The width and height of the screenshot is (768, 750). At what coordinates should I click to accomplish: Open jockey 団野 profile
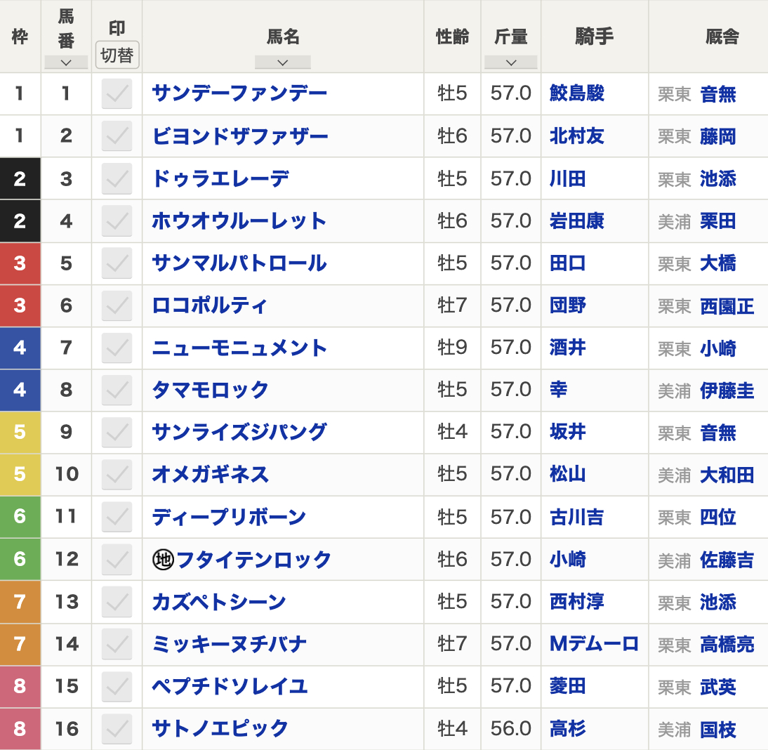pos(568,305)
